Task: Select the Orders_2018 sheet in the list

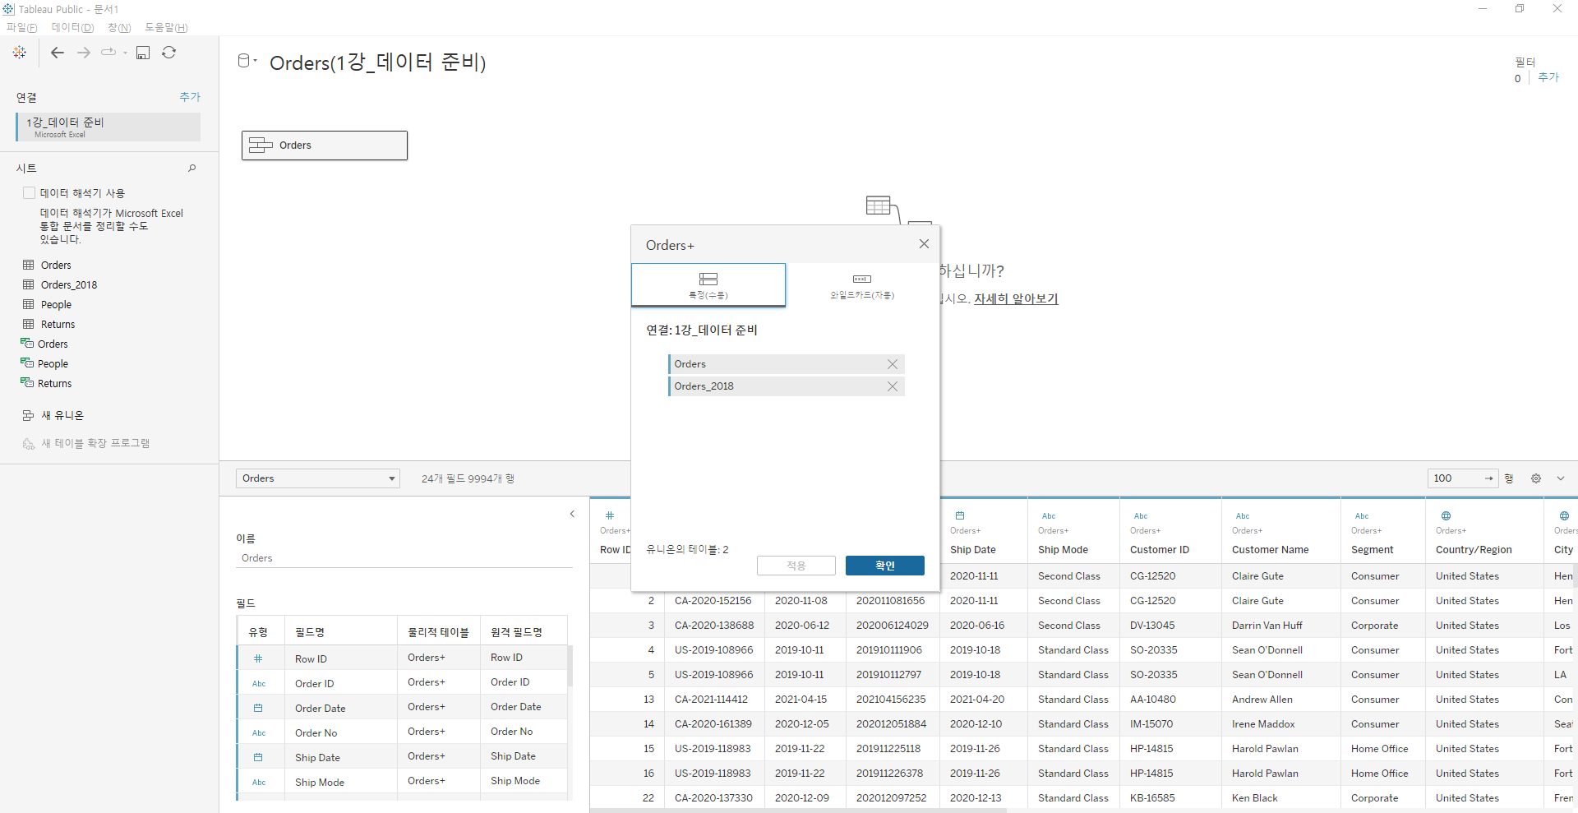Action: (x=69, y=284)
